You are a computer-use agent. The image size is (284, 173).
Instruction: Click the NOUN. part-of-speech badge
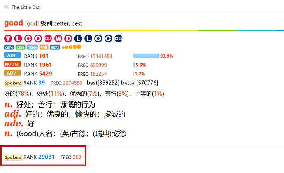[x=12, y=64]
